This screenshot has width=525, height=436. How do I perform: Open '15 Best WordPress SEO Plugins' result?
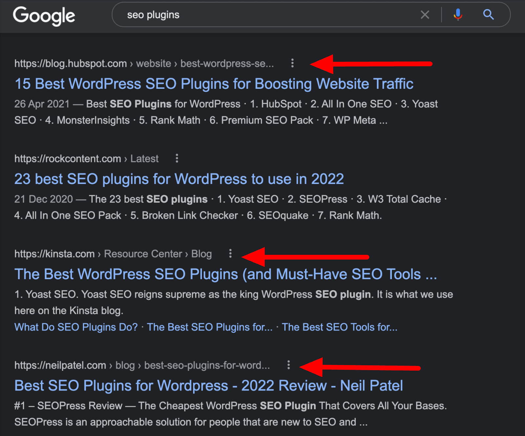pyautogui.click(x=214, y=84)
